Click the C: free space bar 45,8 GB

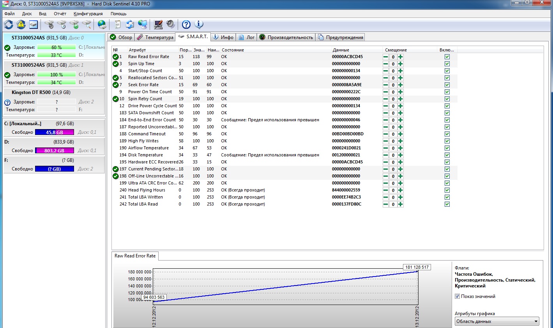[x=55, y=132]
